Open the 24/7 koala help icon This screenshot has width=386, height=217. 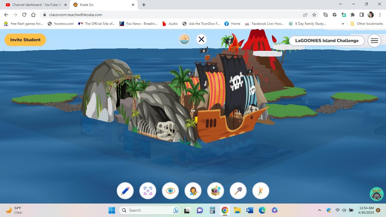coord(376,194)
